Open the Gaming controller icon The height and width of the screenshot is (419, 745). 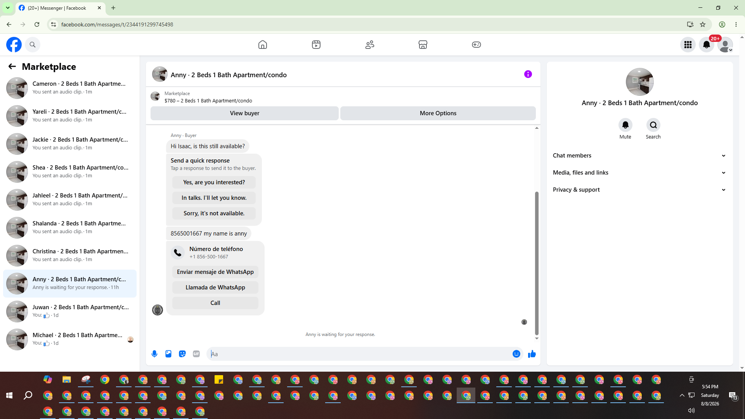pos(476,45)
